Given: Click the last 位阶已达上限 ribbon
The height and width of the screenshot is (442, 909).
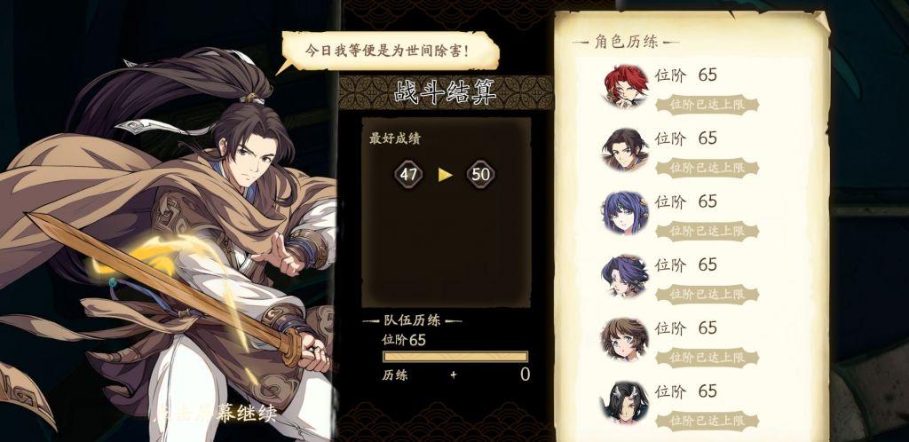Looking at the screenshot, I should [707, 422].
